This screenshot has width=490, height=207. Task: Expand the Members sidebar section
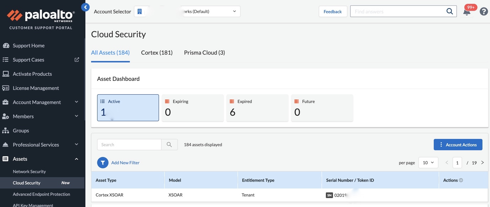pyautogui.click(x=76, y=116)
